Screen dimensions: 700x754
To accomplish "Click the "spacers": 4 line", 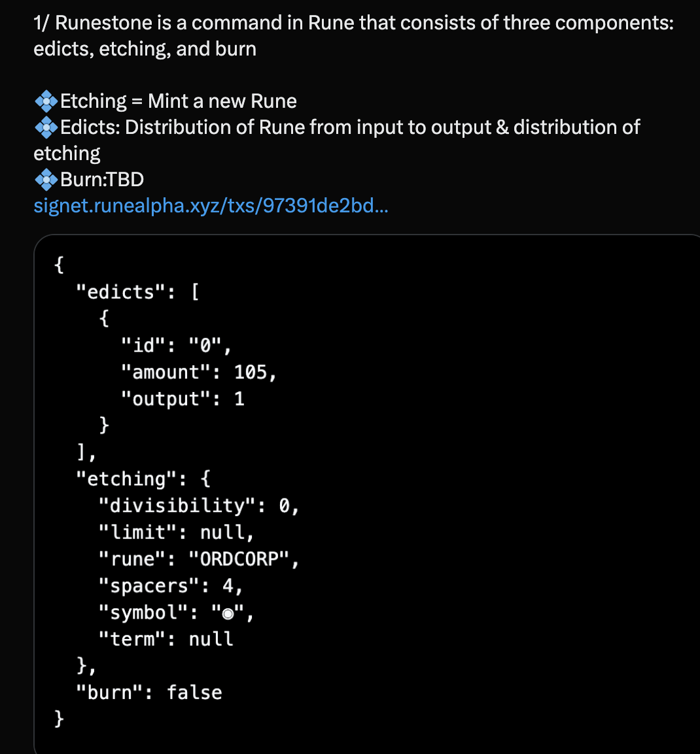I will [169, 586].
